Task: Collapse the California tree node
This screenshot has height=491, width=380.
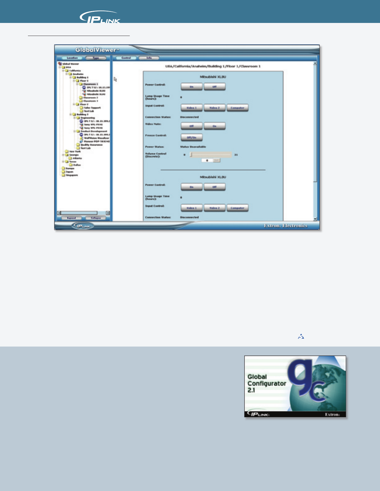Action: tap(63, 70)
